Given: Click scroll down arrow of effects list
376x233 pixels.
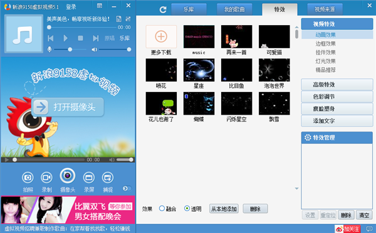Looking at the screenshot, I should (296, 189).
